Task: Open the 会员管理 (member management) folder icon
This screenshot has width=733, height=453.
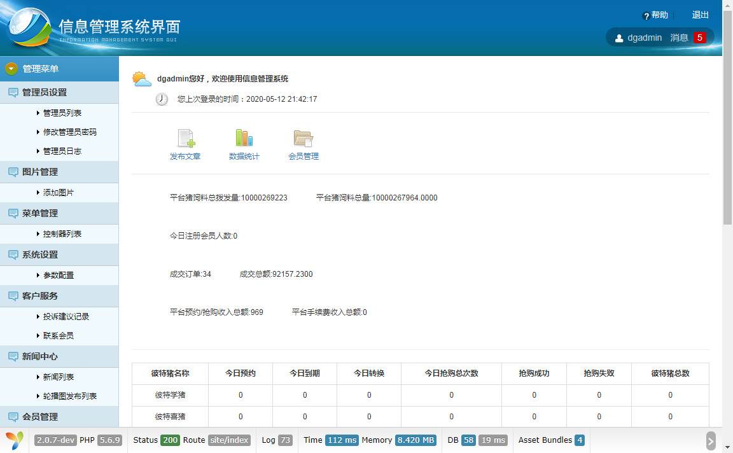Action: 303,137
